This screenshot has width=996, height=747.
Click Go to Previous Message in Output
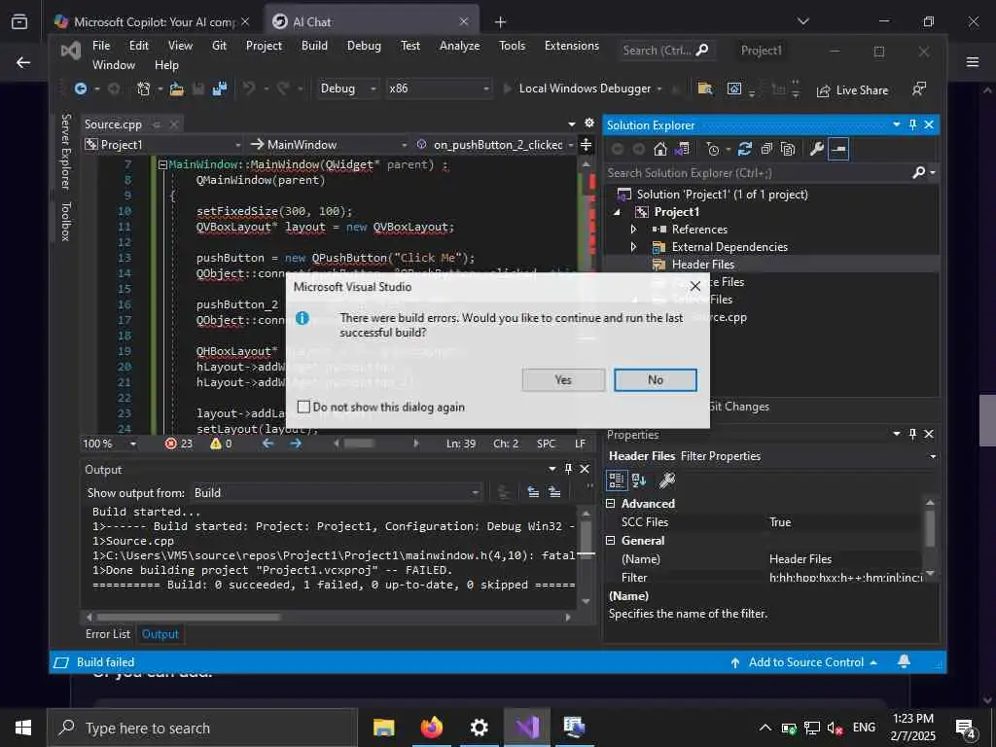[x=533, y=492]
